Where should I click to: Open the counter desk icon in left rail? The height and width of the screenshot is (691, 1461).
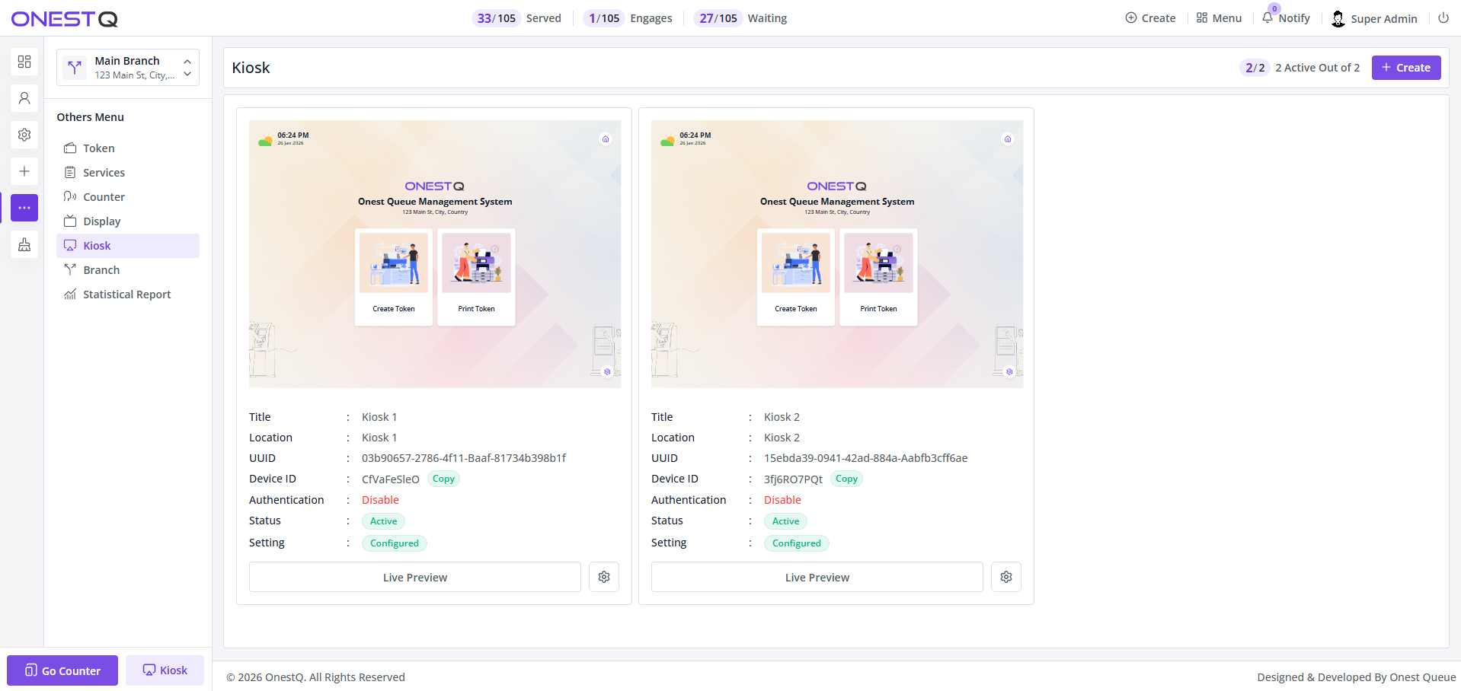pyautogui.click(x=24, y=244)
